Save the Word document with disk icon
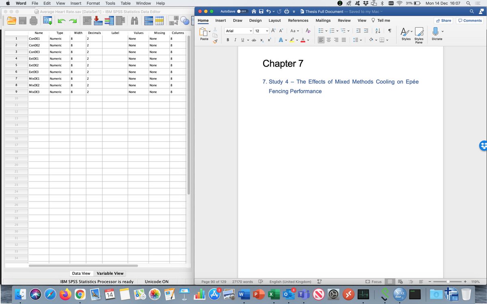The image size is (487, 304). 262,11
